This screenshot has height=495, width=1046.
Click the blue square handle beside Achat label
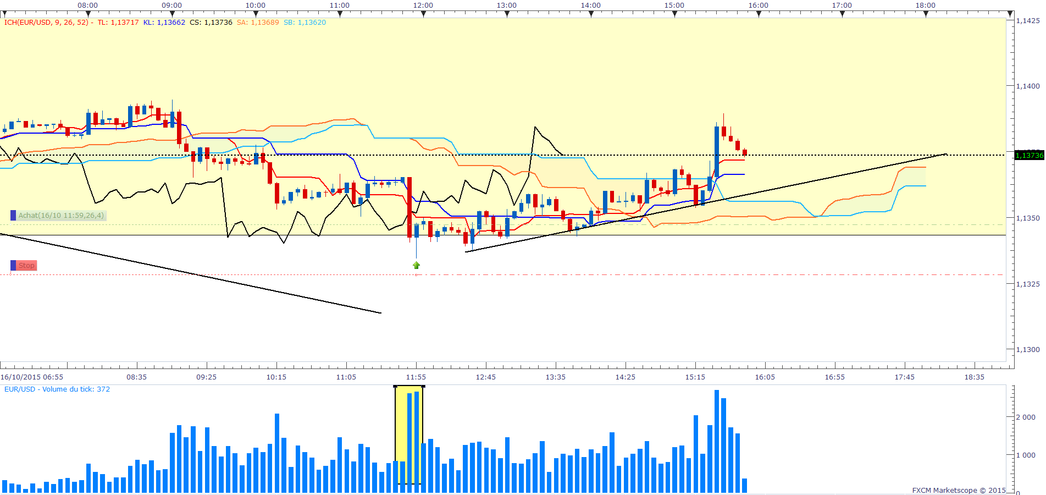click(13, 216)
